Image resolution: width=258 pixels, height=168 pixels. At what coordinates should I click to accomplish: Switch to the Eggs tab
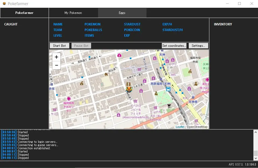pyautogui.click(x=122, y=13)
